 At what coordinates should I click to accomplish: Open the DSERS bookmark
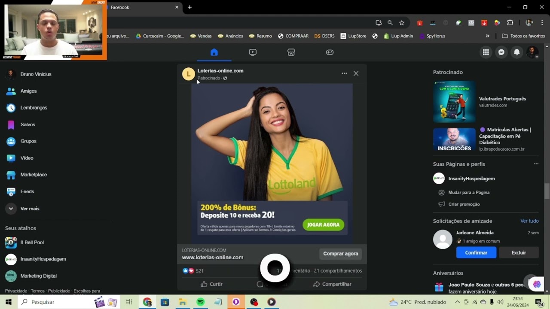(x=324, y=36)
